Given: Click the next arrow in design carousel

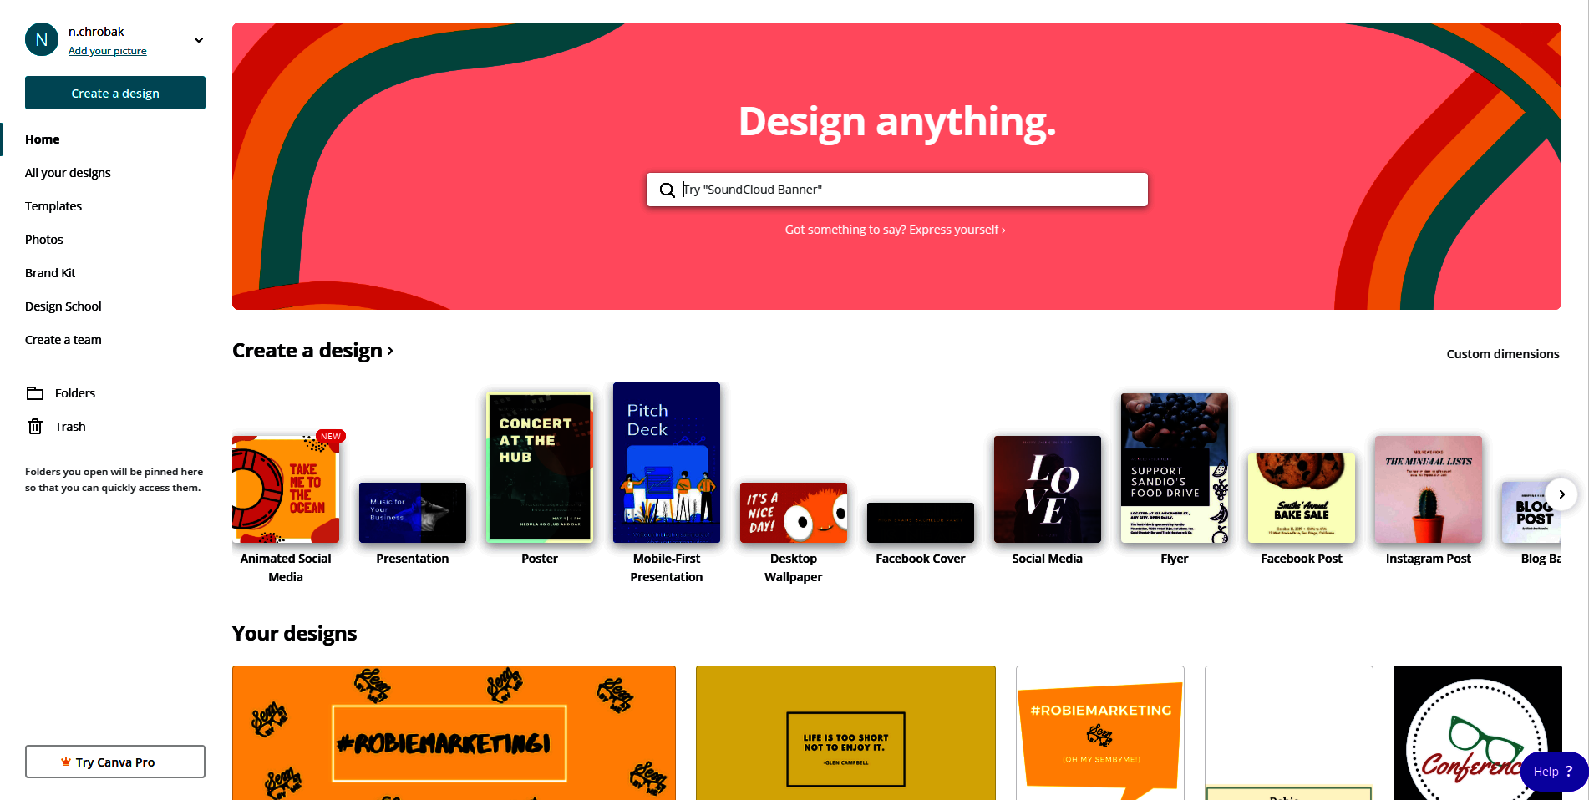Looking at the screenshot, I should click(1561, 494).
